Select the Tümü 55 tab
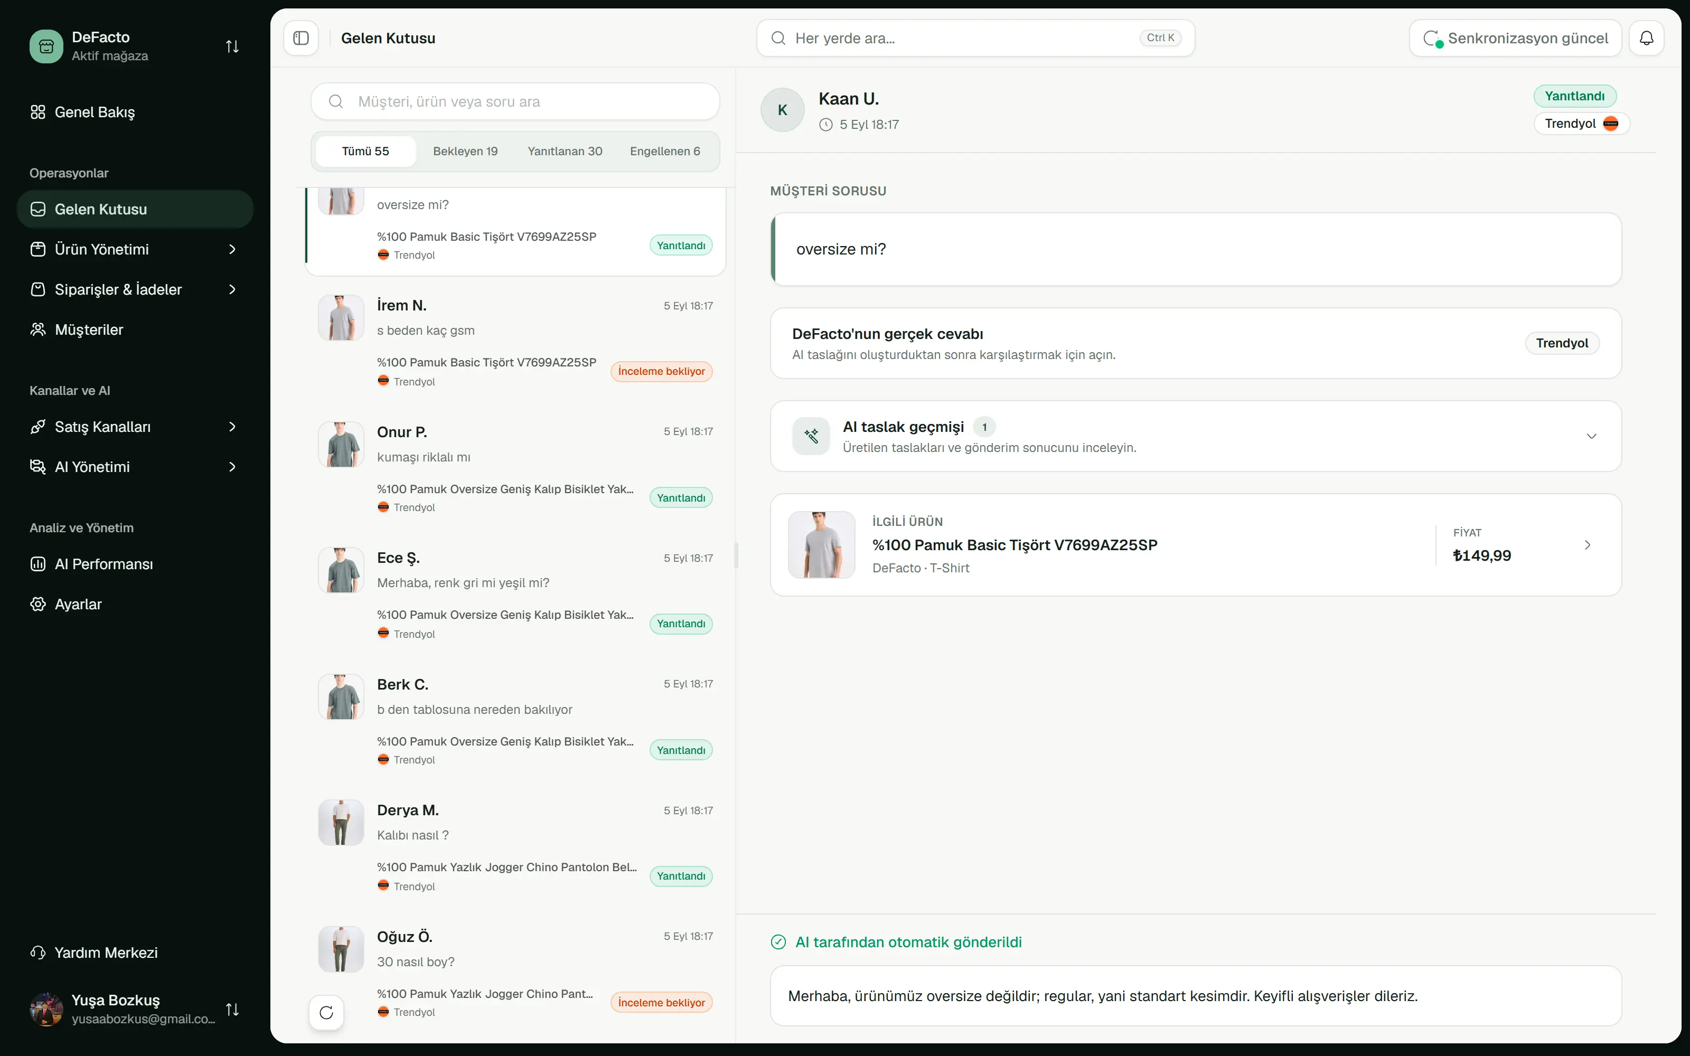This screenshot has height=1056, width=1690. (x=365, y=151)
